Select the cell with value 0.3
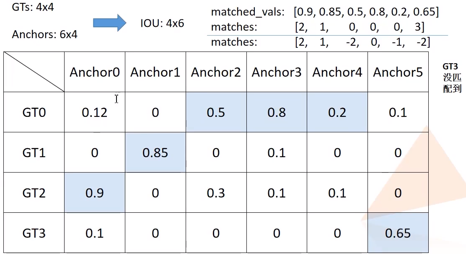Screen dimensions: 466x258 [x=216, y=193]
